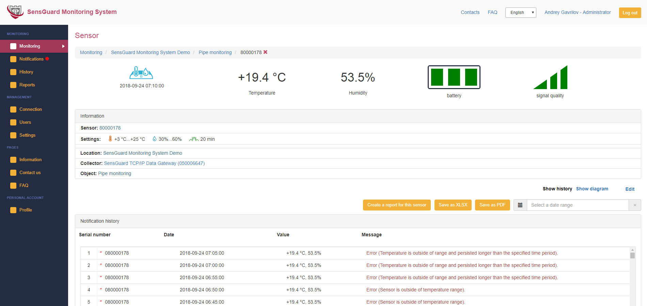Viewport: 647px width, 306px height.
Task: Click the signal quality bars icon
Action: (550, 78)
